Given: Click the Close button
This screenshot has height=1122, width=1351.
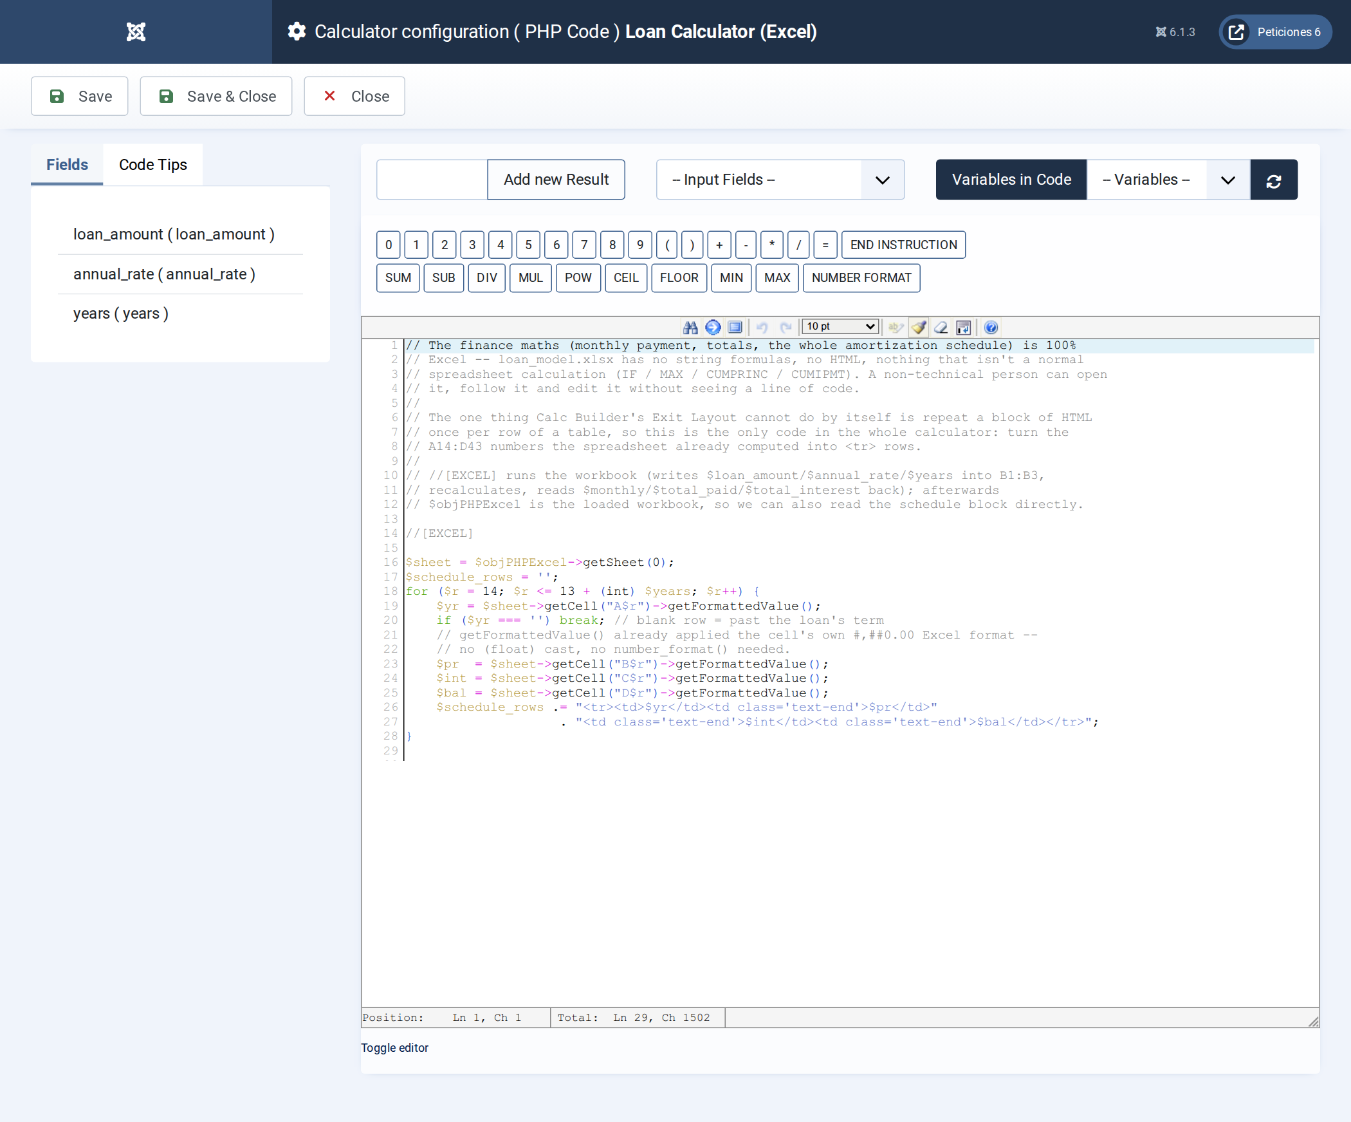Looking at the screenshot, I should click(x=354, y=97).
